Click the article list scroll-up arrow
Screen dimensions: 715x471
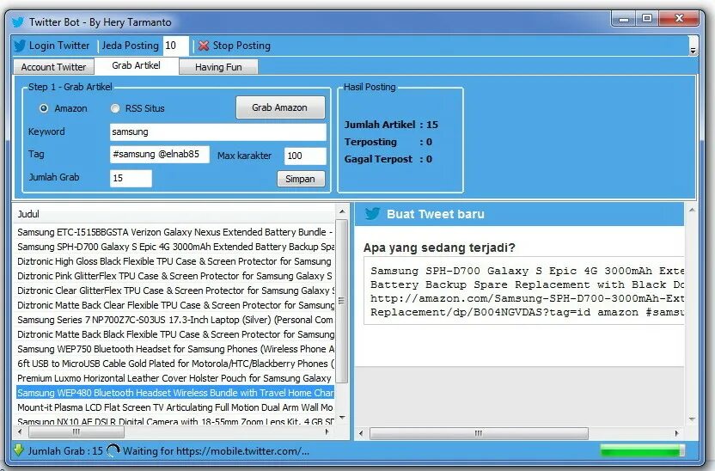pyautogui.click(x=342, y=211)
